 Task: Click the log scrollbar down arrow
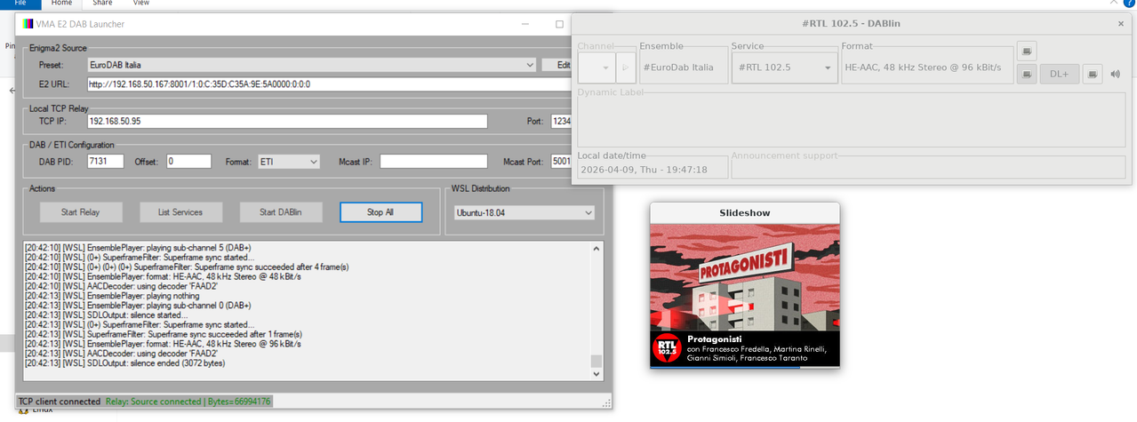pos(597,376)
